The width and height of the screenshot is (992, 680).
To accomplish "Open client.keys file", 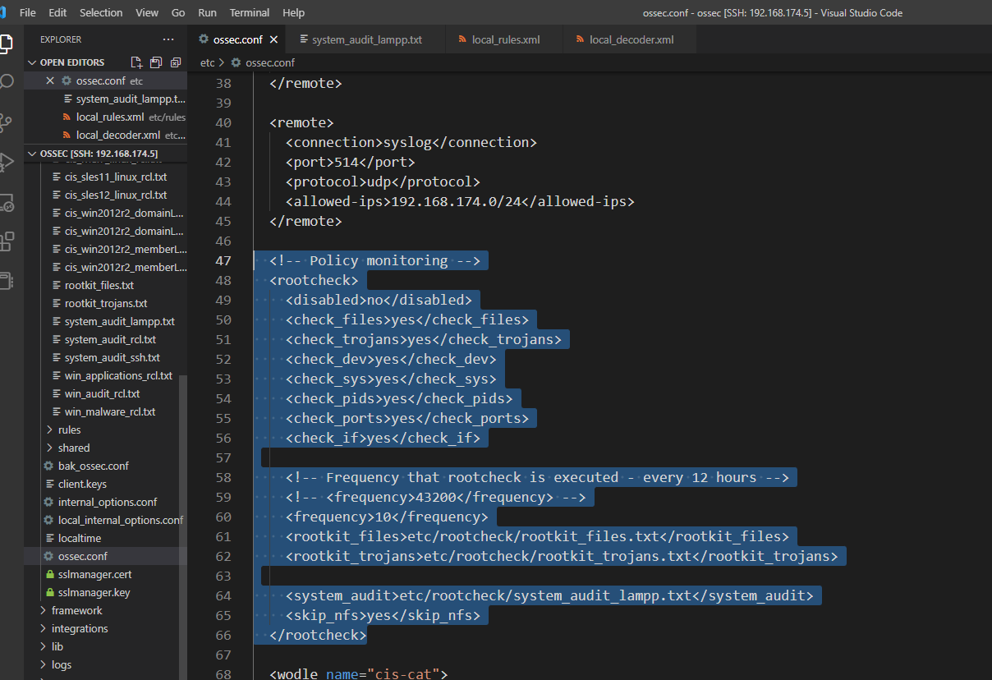I will [x=82, y=484].
